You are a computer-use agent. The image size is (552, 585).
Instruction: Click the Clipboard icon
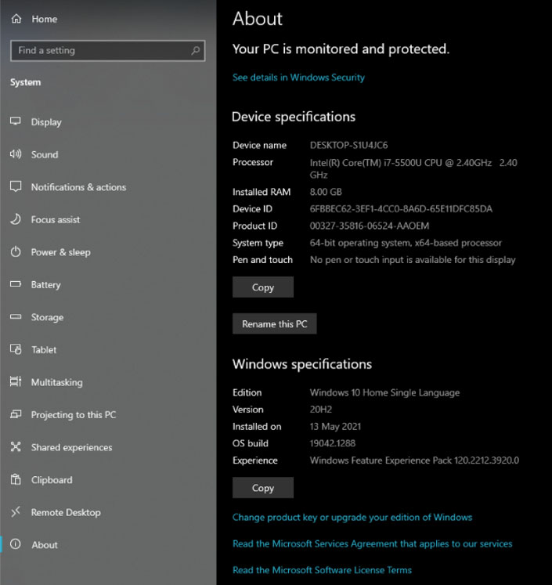click(16, 479)
